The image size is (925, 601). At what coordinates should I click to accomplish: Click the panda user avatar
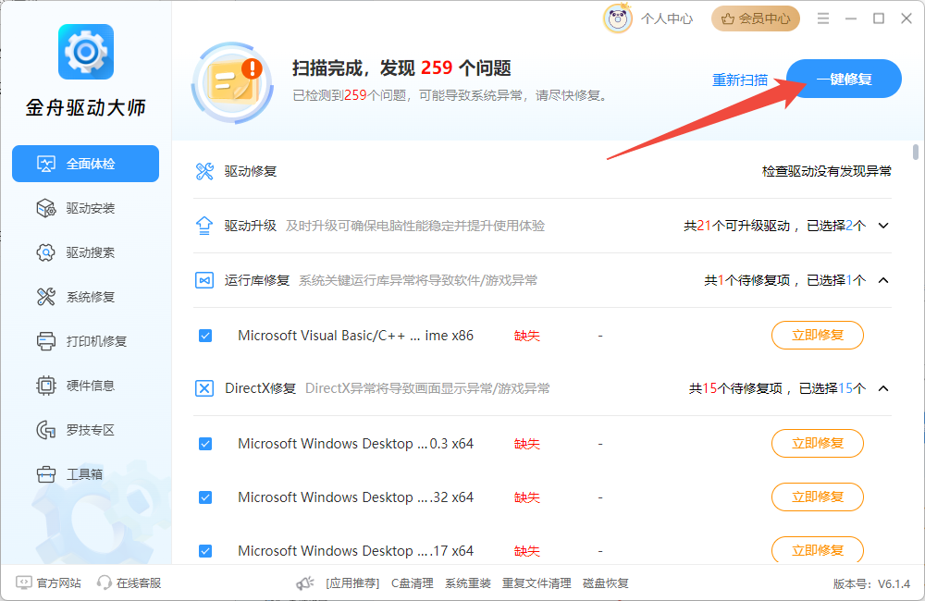tap(618, 18)
